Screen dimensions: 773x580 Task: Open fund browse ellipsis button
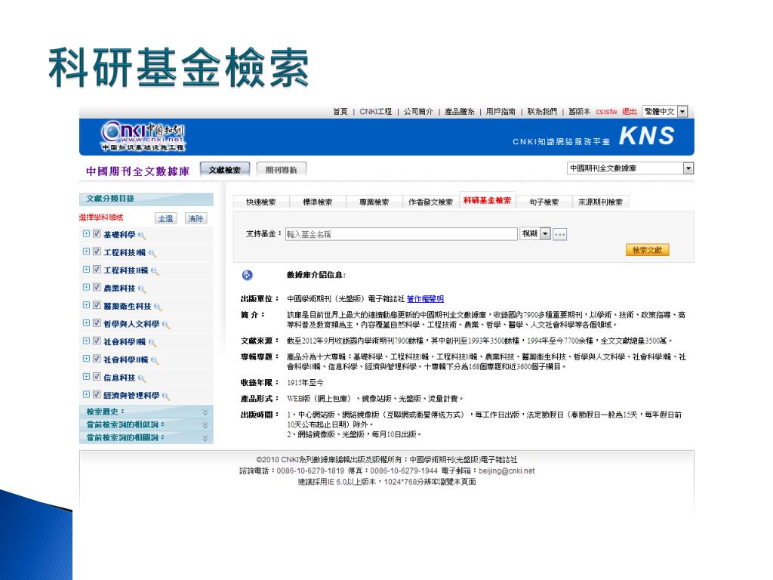[559, 234]
